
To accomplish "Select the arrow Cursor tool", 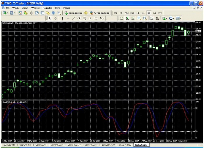I will coord(50,18).
